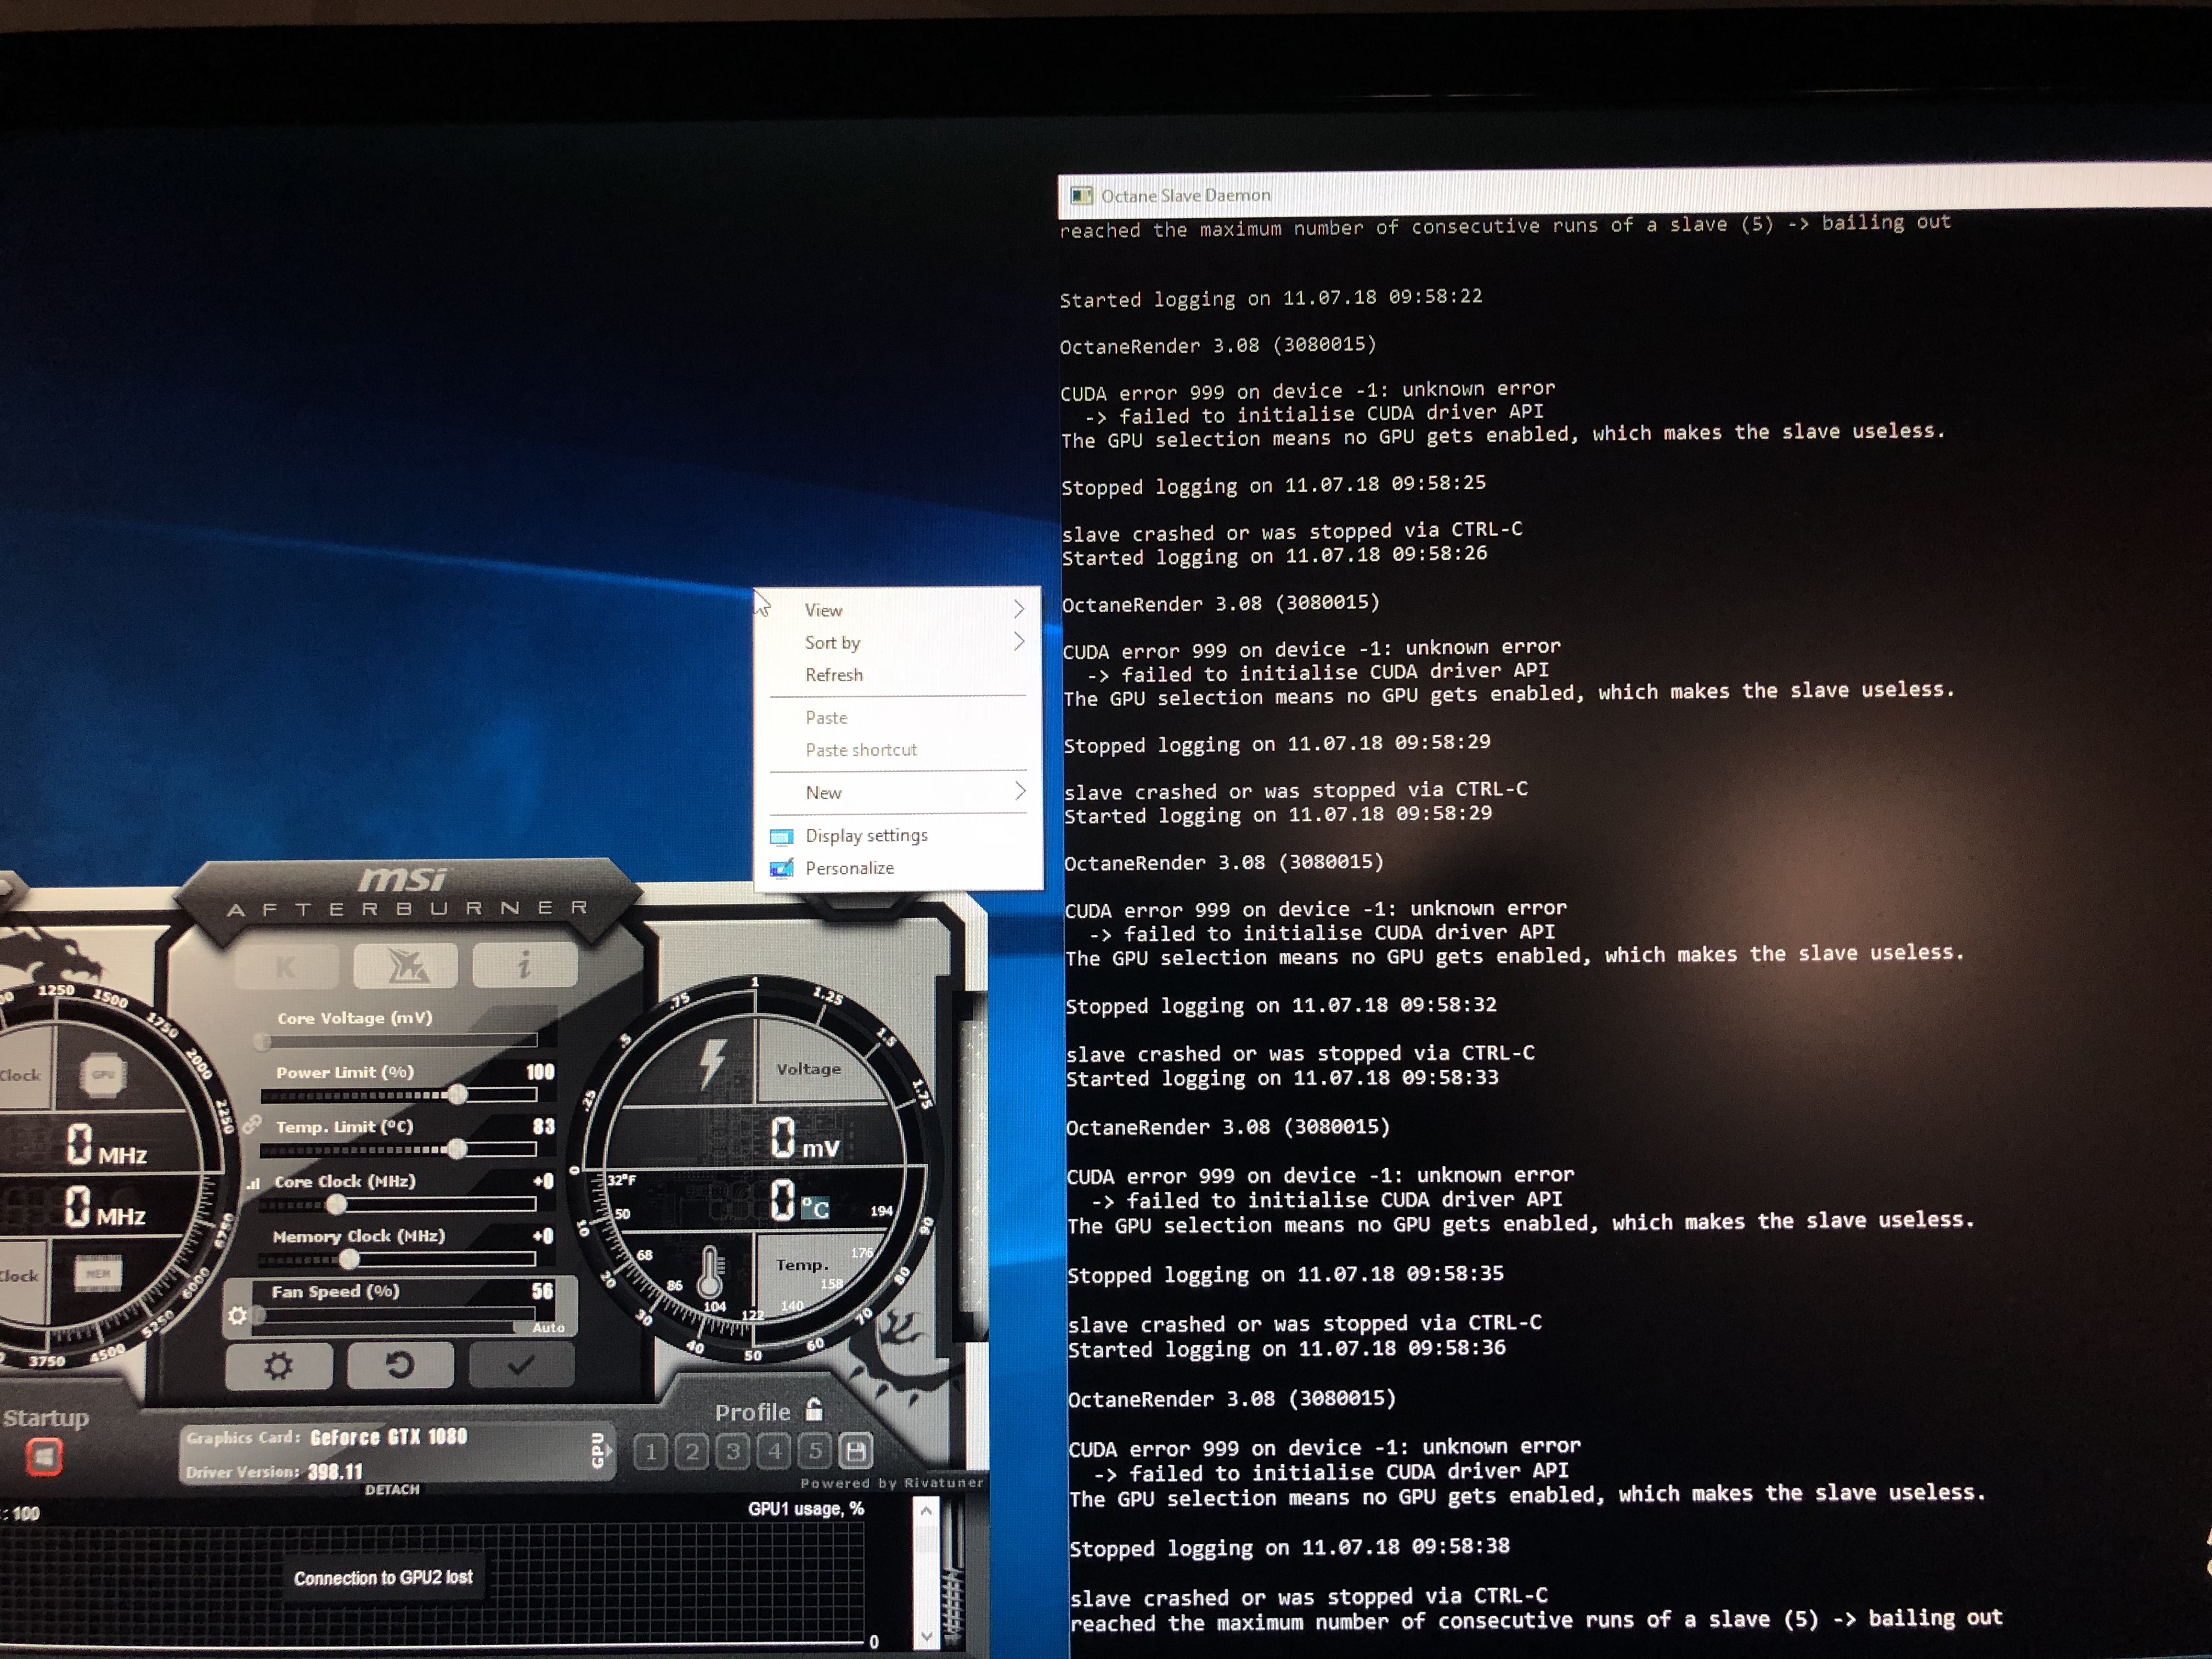Open the information i button in Afterburner
2212x1659 pixels.
[524, 964]
